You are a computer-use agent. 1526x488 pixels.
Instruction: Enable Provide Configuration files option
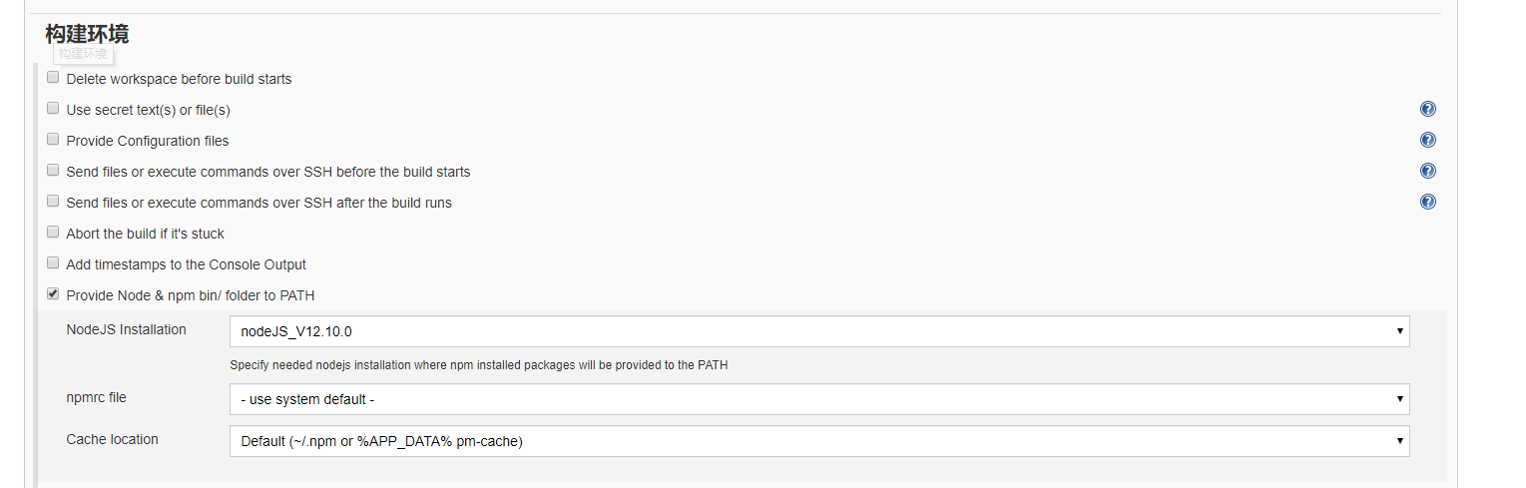[x=53, y=140]
